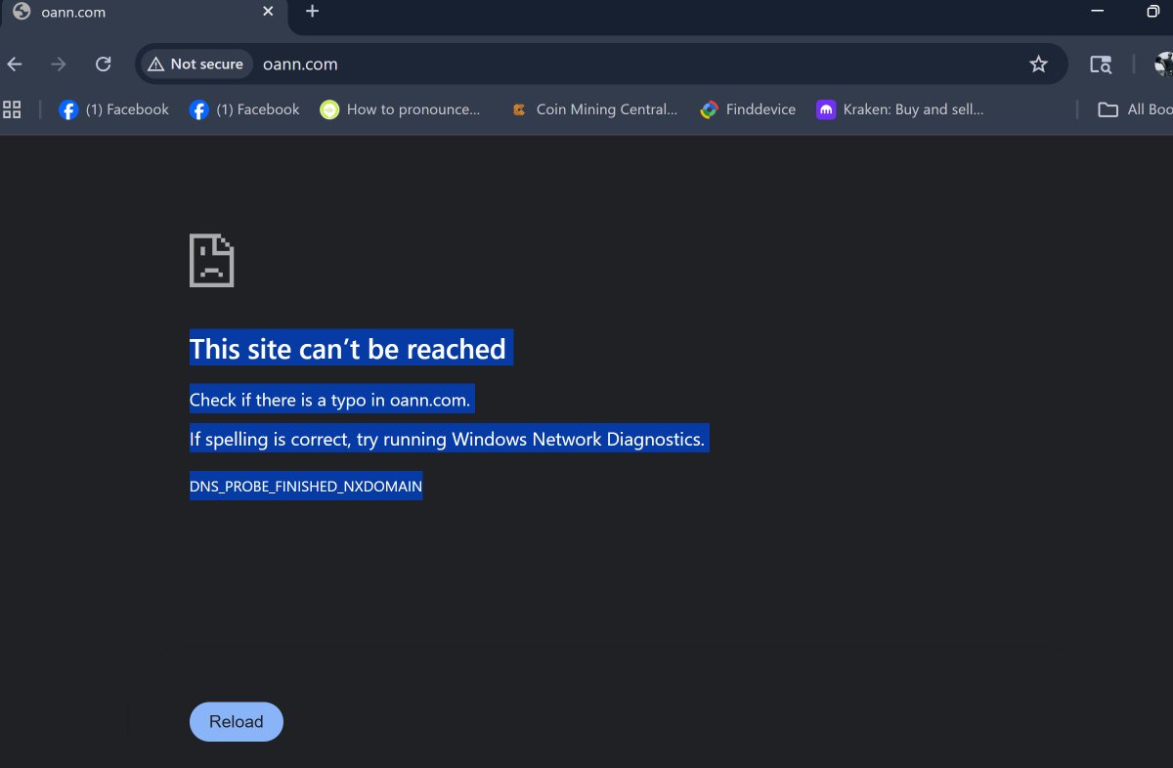1173x768 pixels.
Task: Click 'This site can't be reached' heading
Action: 348,349
